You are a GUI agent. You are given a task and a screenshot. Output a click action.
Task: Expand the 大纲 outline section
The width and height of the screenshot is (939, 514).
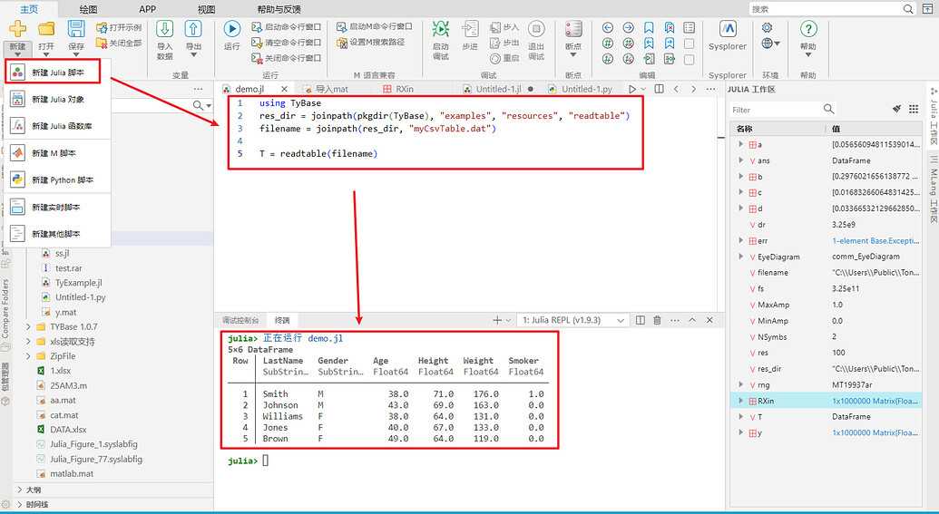(20, 490)
